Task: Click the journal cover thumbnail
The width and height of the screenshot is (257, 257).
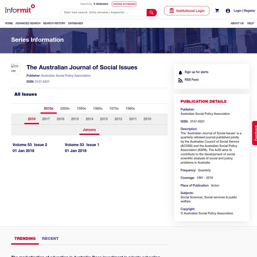Action: pyautogui.click(x=15, y=69)
